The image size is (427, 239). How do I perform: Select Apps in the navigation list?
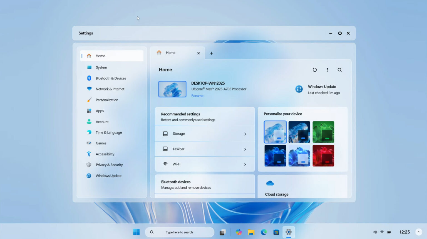(x=100, y=110)
